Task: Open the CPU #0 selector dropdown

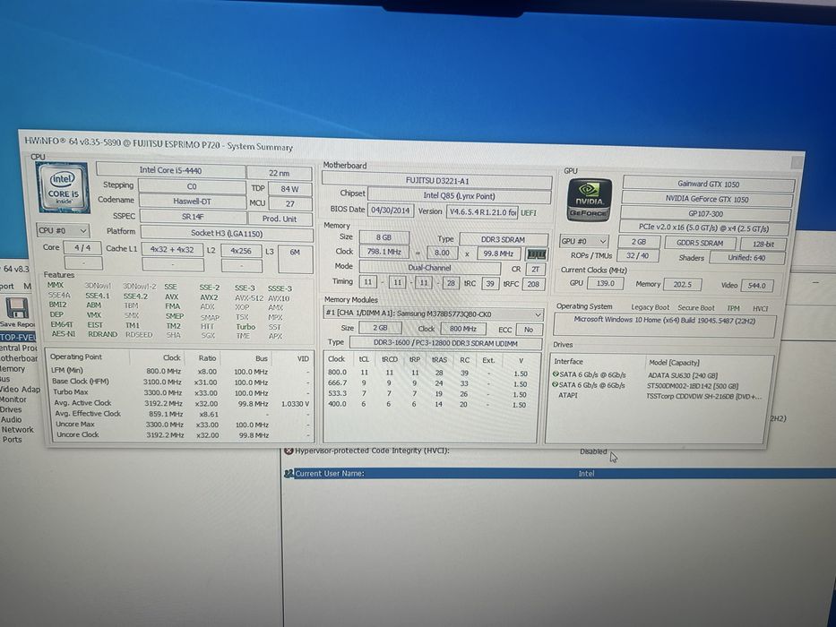Action: tap(63, 231)
